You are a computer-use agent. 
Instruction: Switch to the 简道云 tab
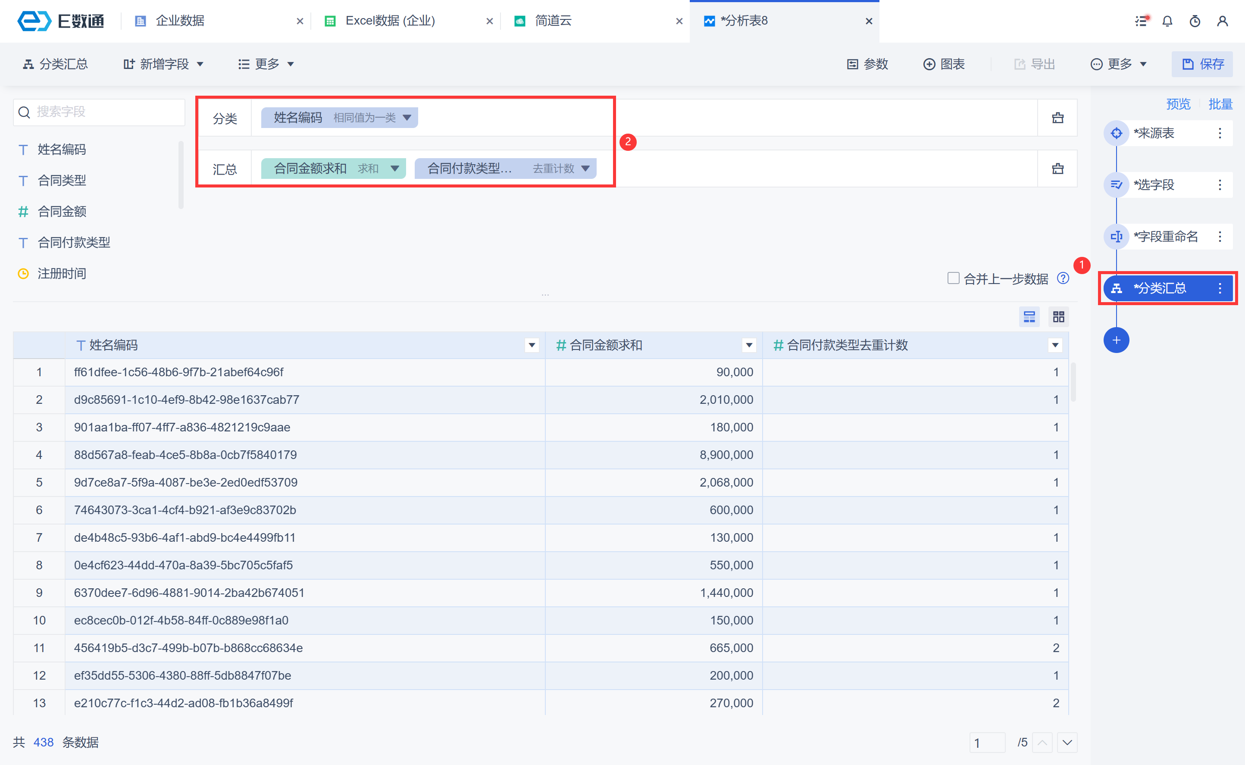coord(553,21)
